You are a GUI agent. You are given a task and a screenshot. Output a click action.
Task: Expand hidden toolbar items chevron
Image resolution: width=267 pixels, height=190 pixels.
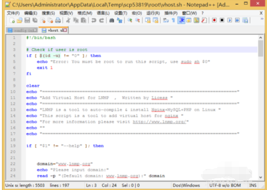coord(262,19)
